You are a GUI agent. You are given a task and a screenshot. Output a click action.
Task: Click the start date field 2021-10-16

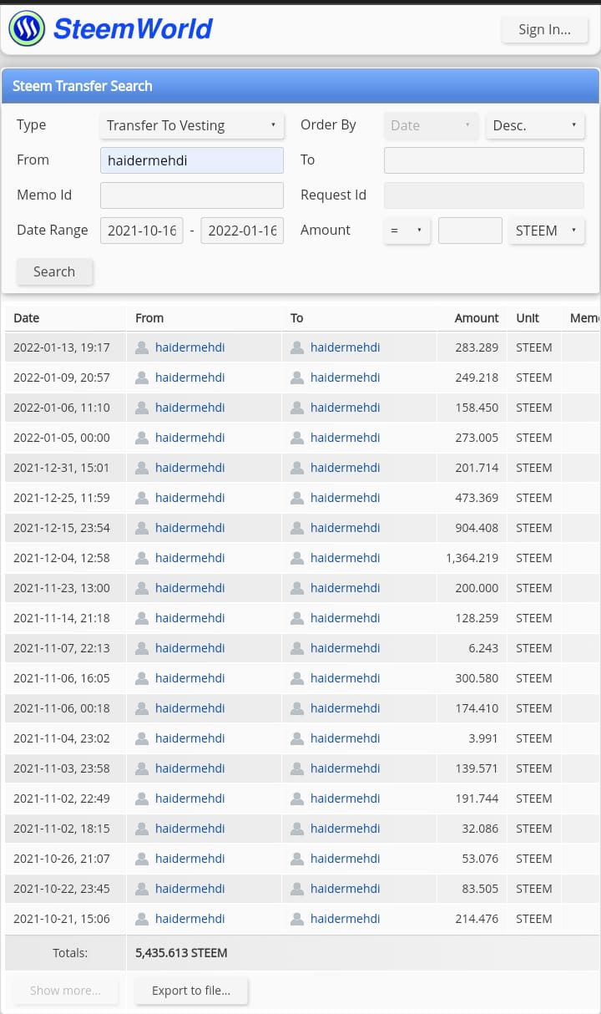click(141, 231)
